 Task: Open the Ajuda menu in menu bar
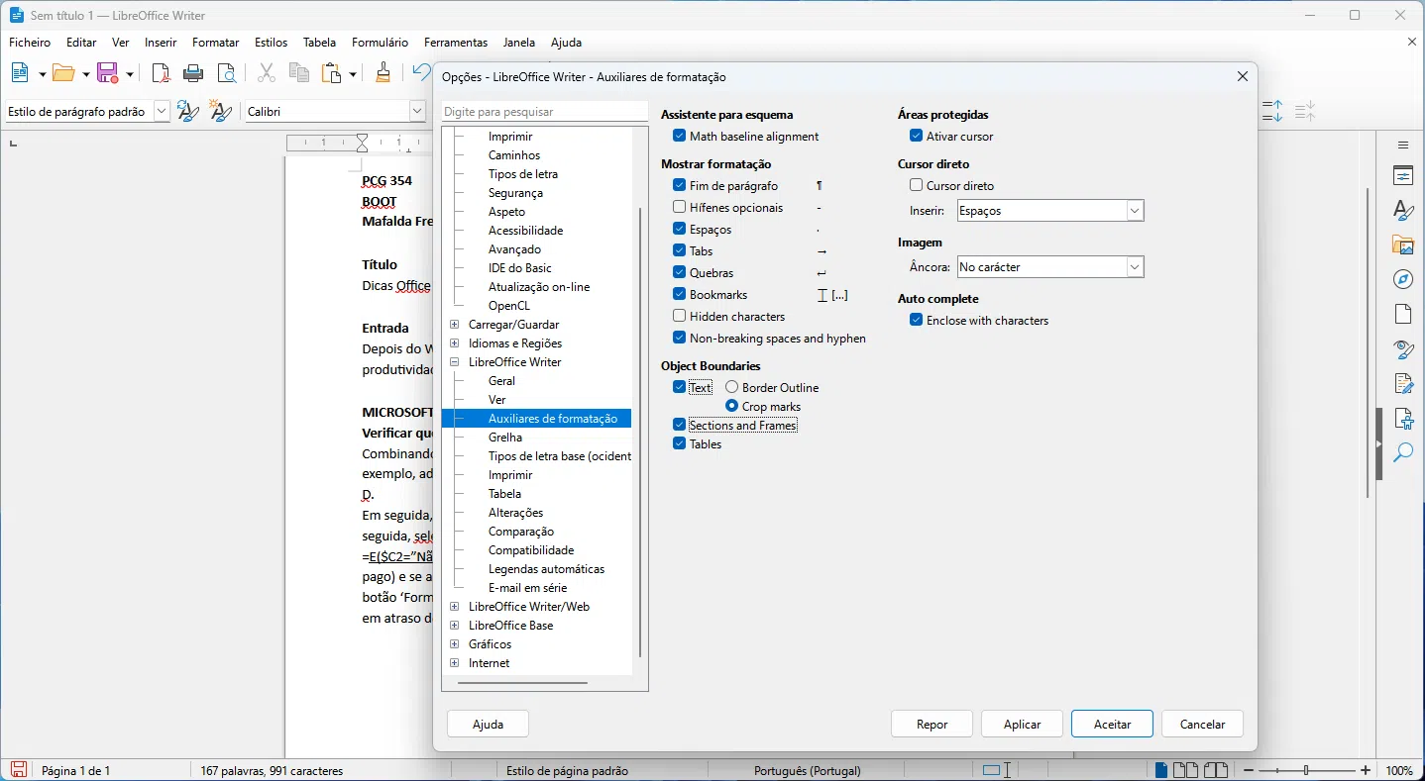click(567, 43)
